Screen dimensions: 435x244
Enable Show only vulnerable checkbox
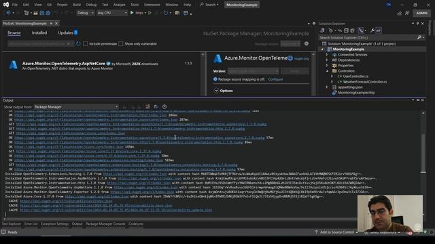(121, 43)
